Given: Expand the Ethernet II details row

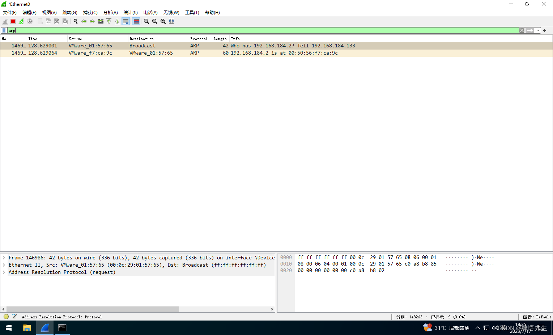Looking at the screenshot, I should pos(4,265).
